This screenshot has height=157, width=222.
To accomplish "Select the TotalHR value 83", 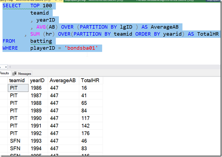I will [91, 148].
